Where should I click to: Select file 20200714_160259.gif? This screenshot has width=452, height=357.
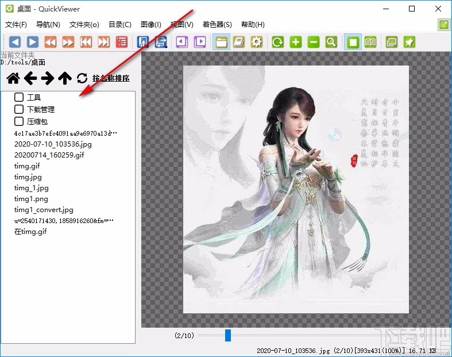pos(49,155)
